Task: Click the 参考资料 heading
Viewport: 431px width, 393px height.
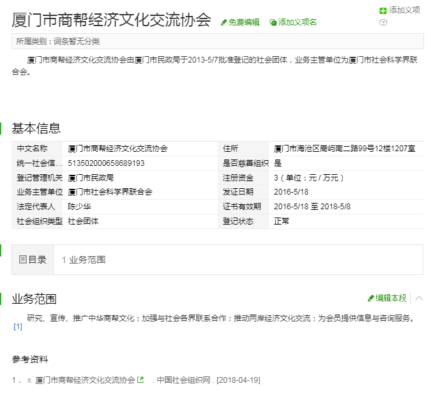Action: pos(30,359)
